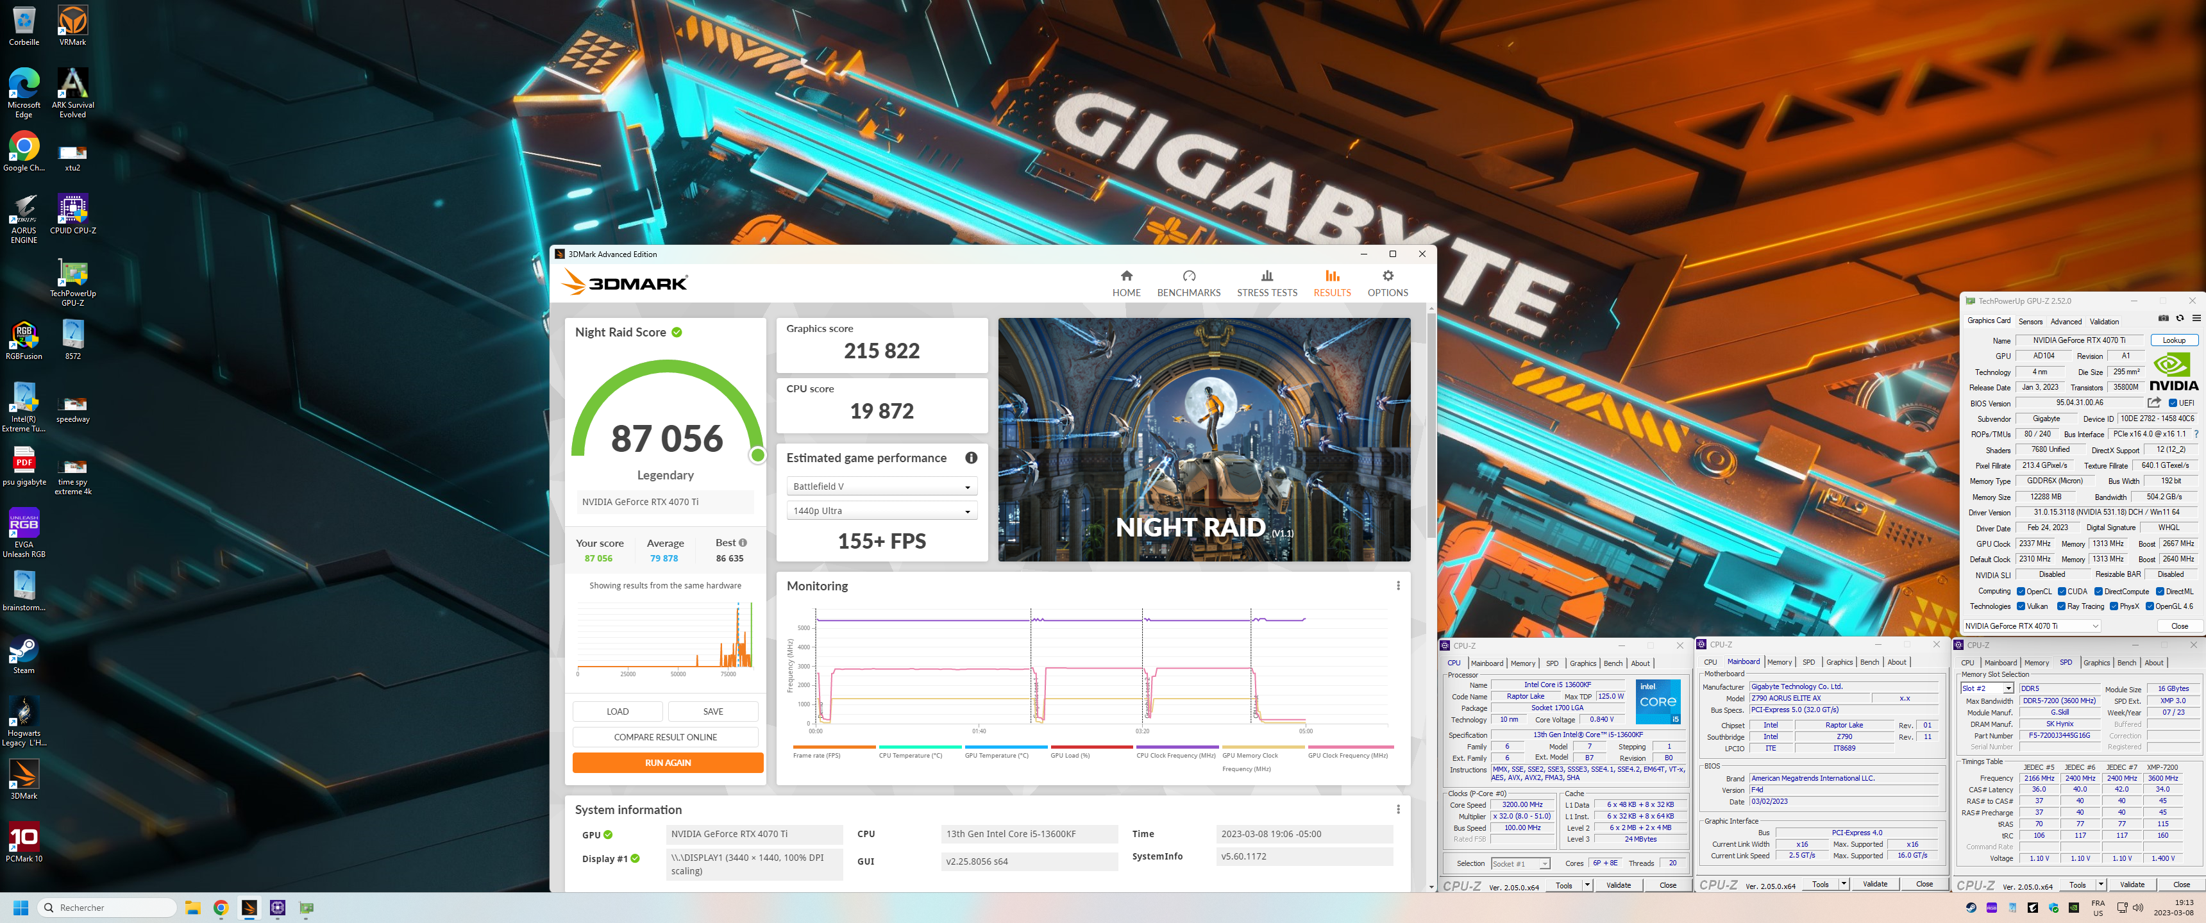Open the Socket #1 selection dropdown in CPU-Z
Image resolution: width=2206 pixels, height=923 pixels.
[1520, 864]
